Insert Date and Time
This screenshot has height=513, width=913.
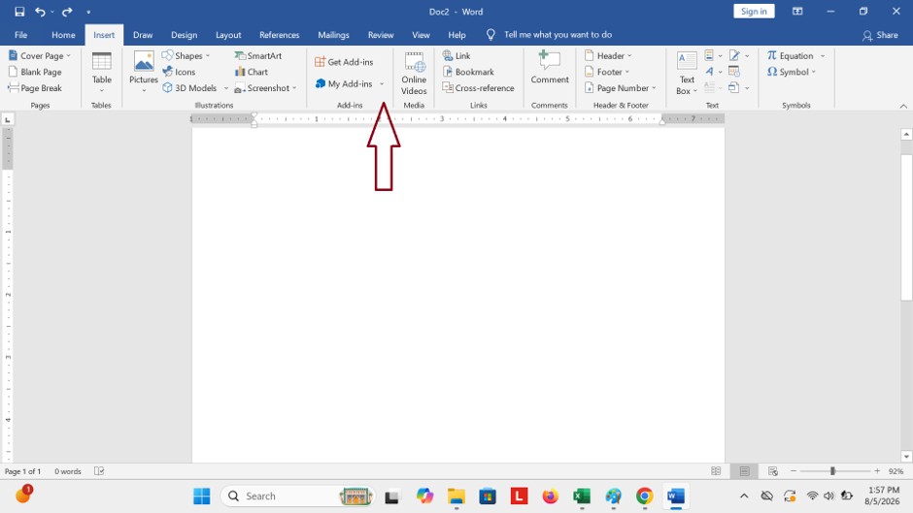[734, 72]
